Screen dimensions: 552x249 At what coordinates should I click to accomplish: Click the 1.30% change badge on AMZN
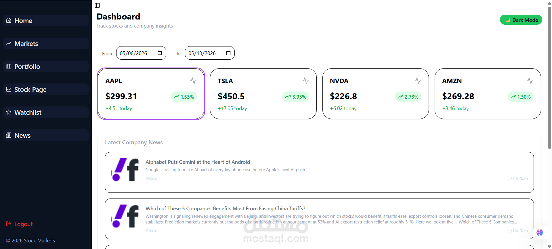tap(521, 97)
